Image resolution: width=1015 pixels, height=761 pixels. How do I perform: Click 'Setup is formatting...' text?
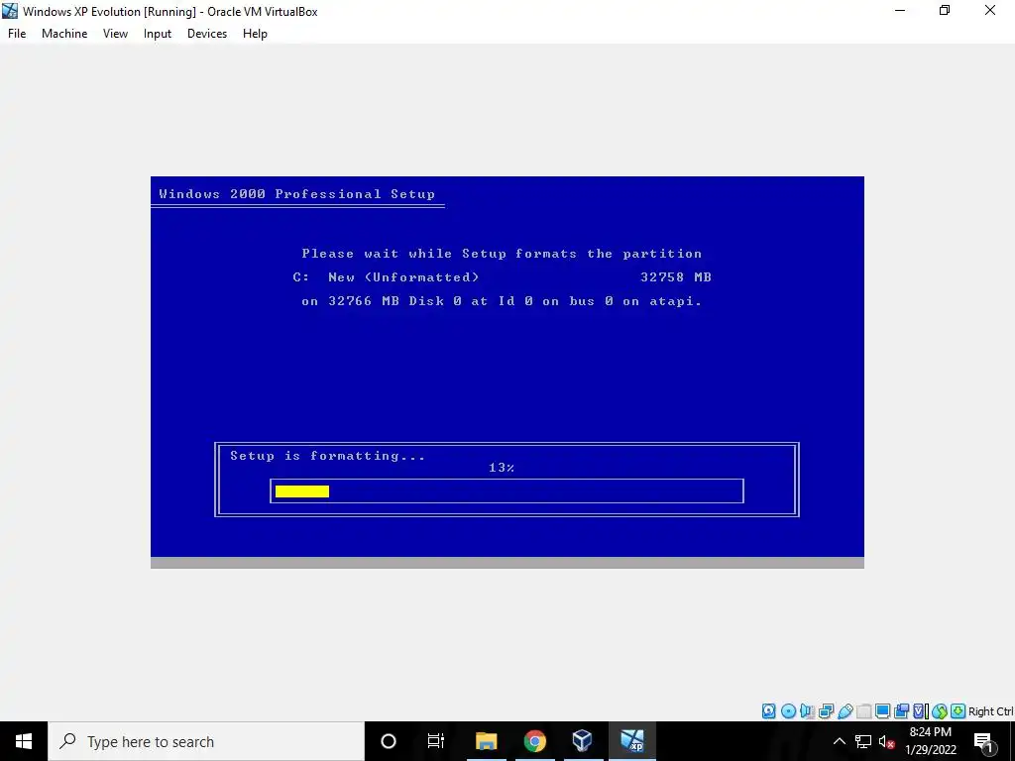(x=327, y=456)
